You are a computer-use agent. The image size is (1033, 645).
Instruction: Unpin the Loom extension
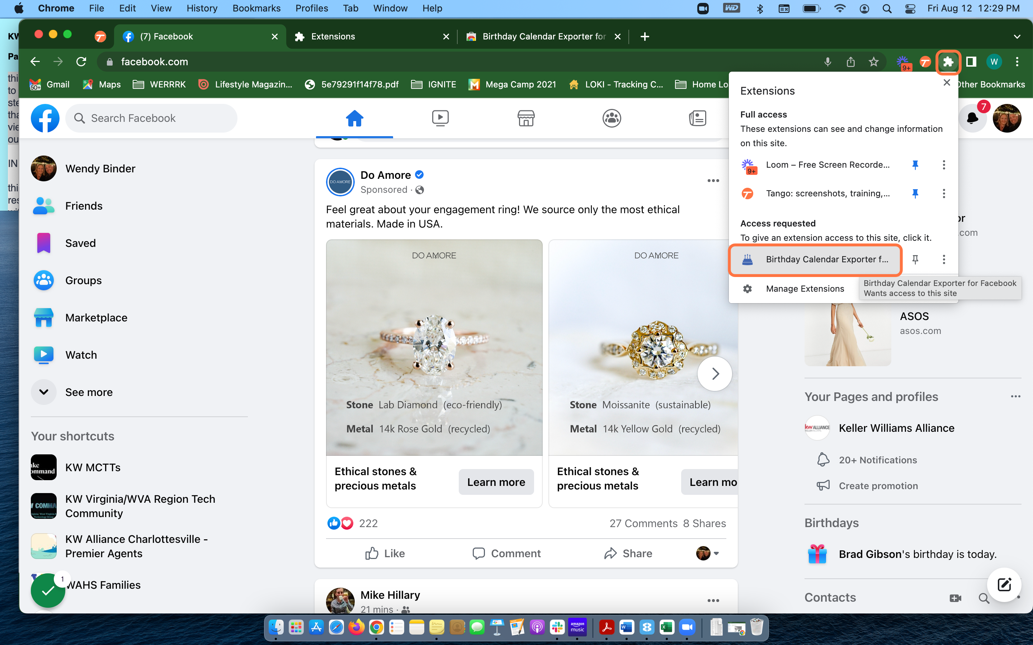pos(915,165)
